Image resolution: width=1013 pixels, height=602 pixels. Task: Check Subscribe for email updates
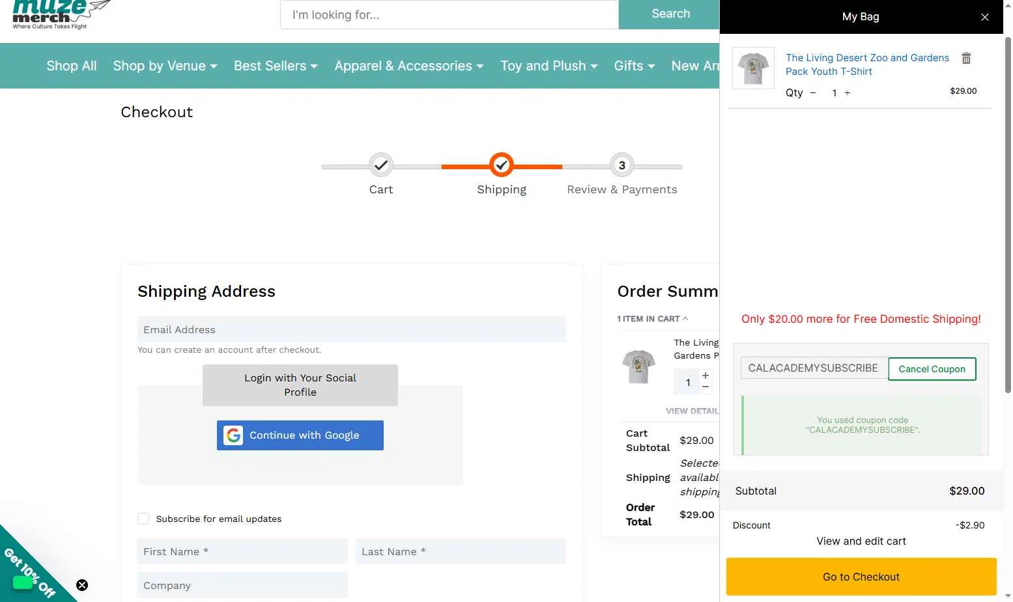coord(143,519)
